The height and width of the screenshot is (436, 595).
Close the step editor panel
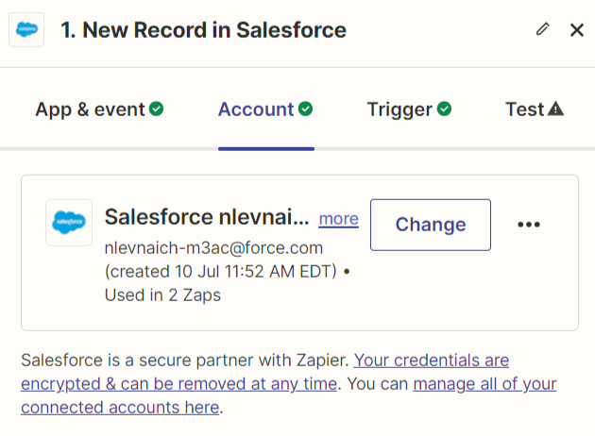577,29
